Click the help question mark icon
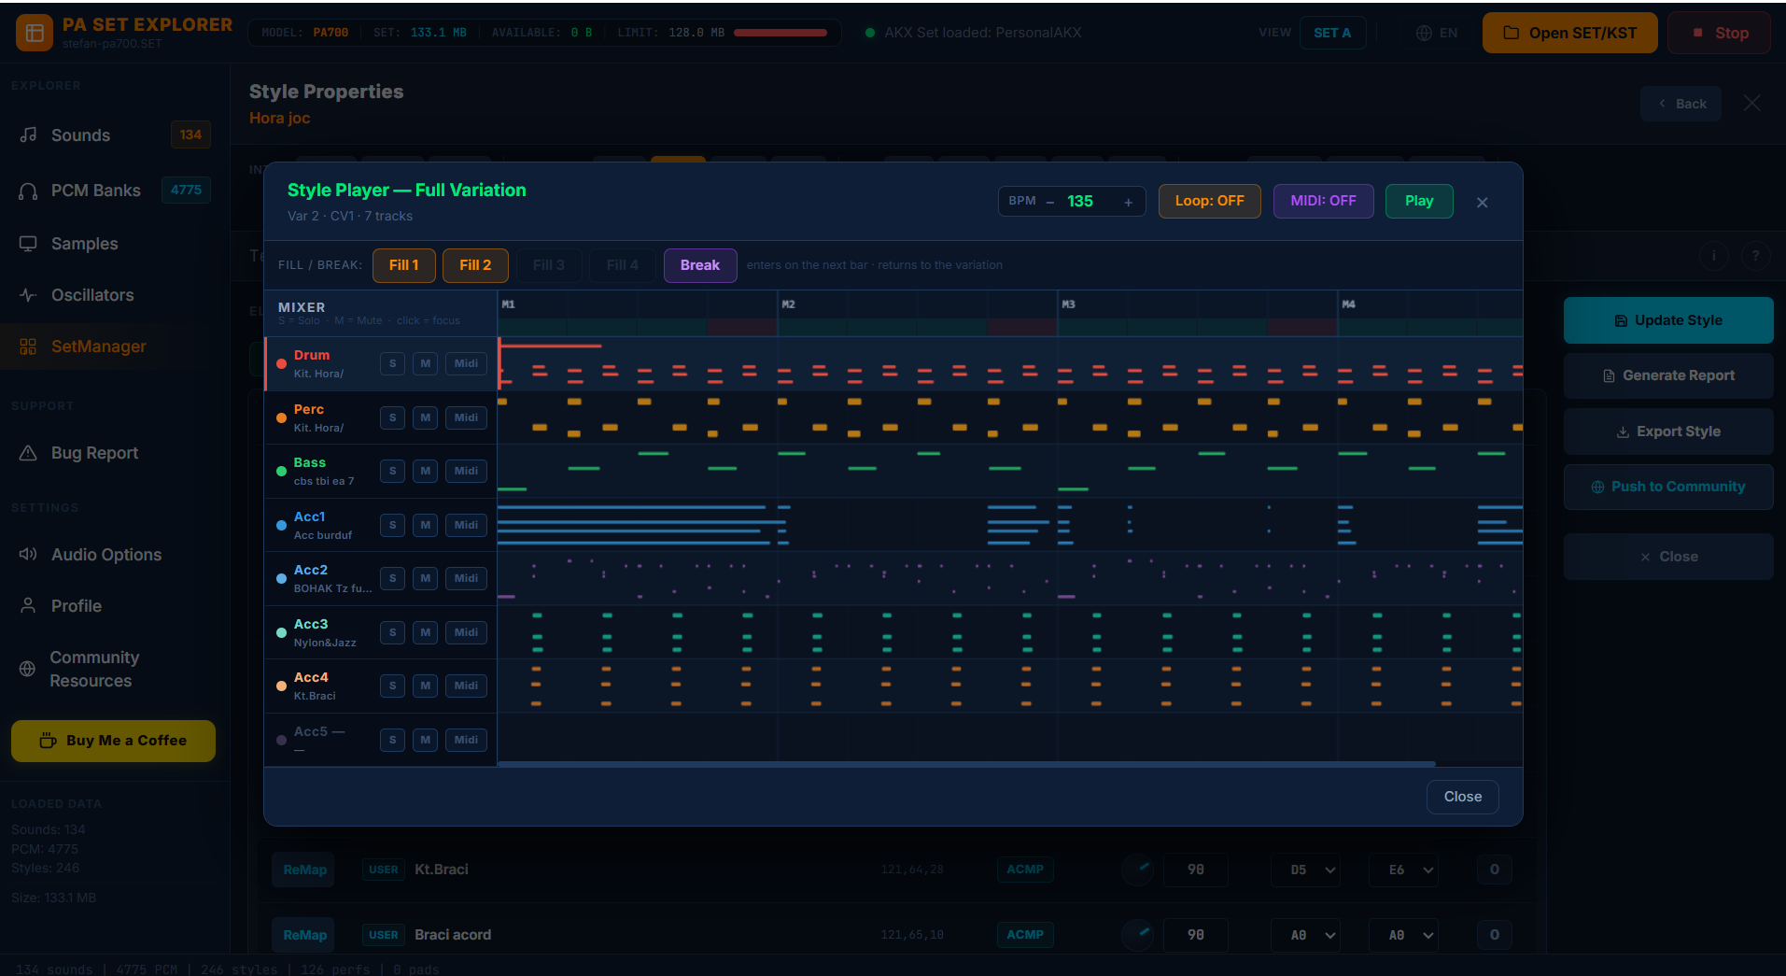This screenshot has width=1786, height=976. (1755, 255)
